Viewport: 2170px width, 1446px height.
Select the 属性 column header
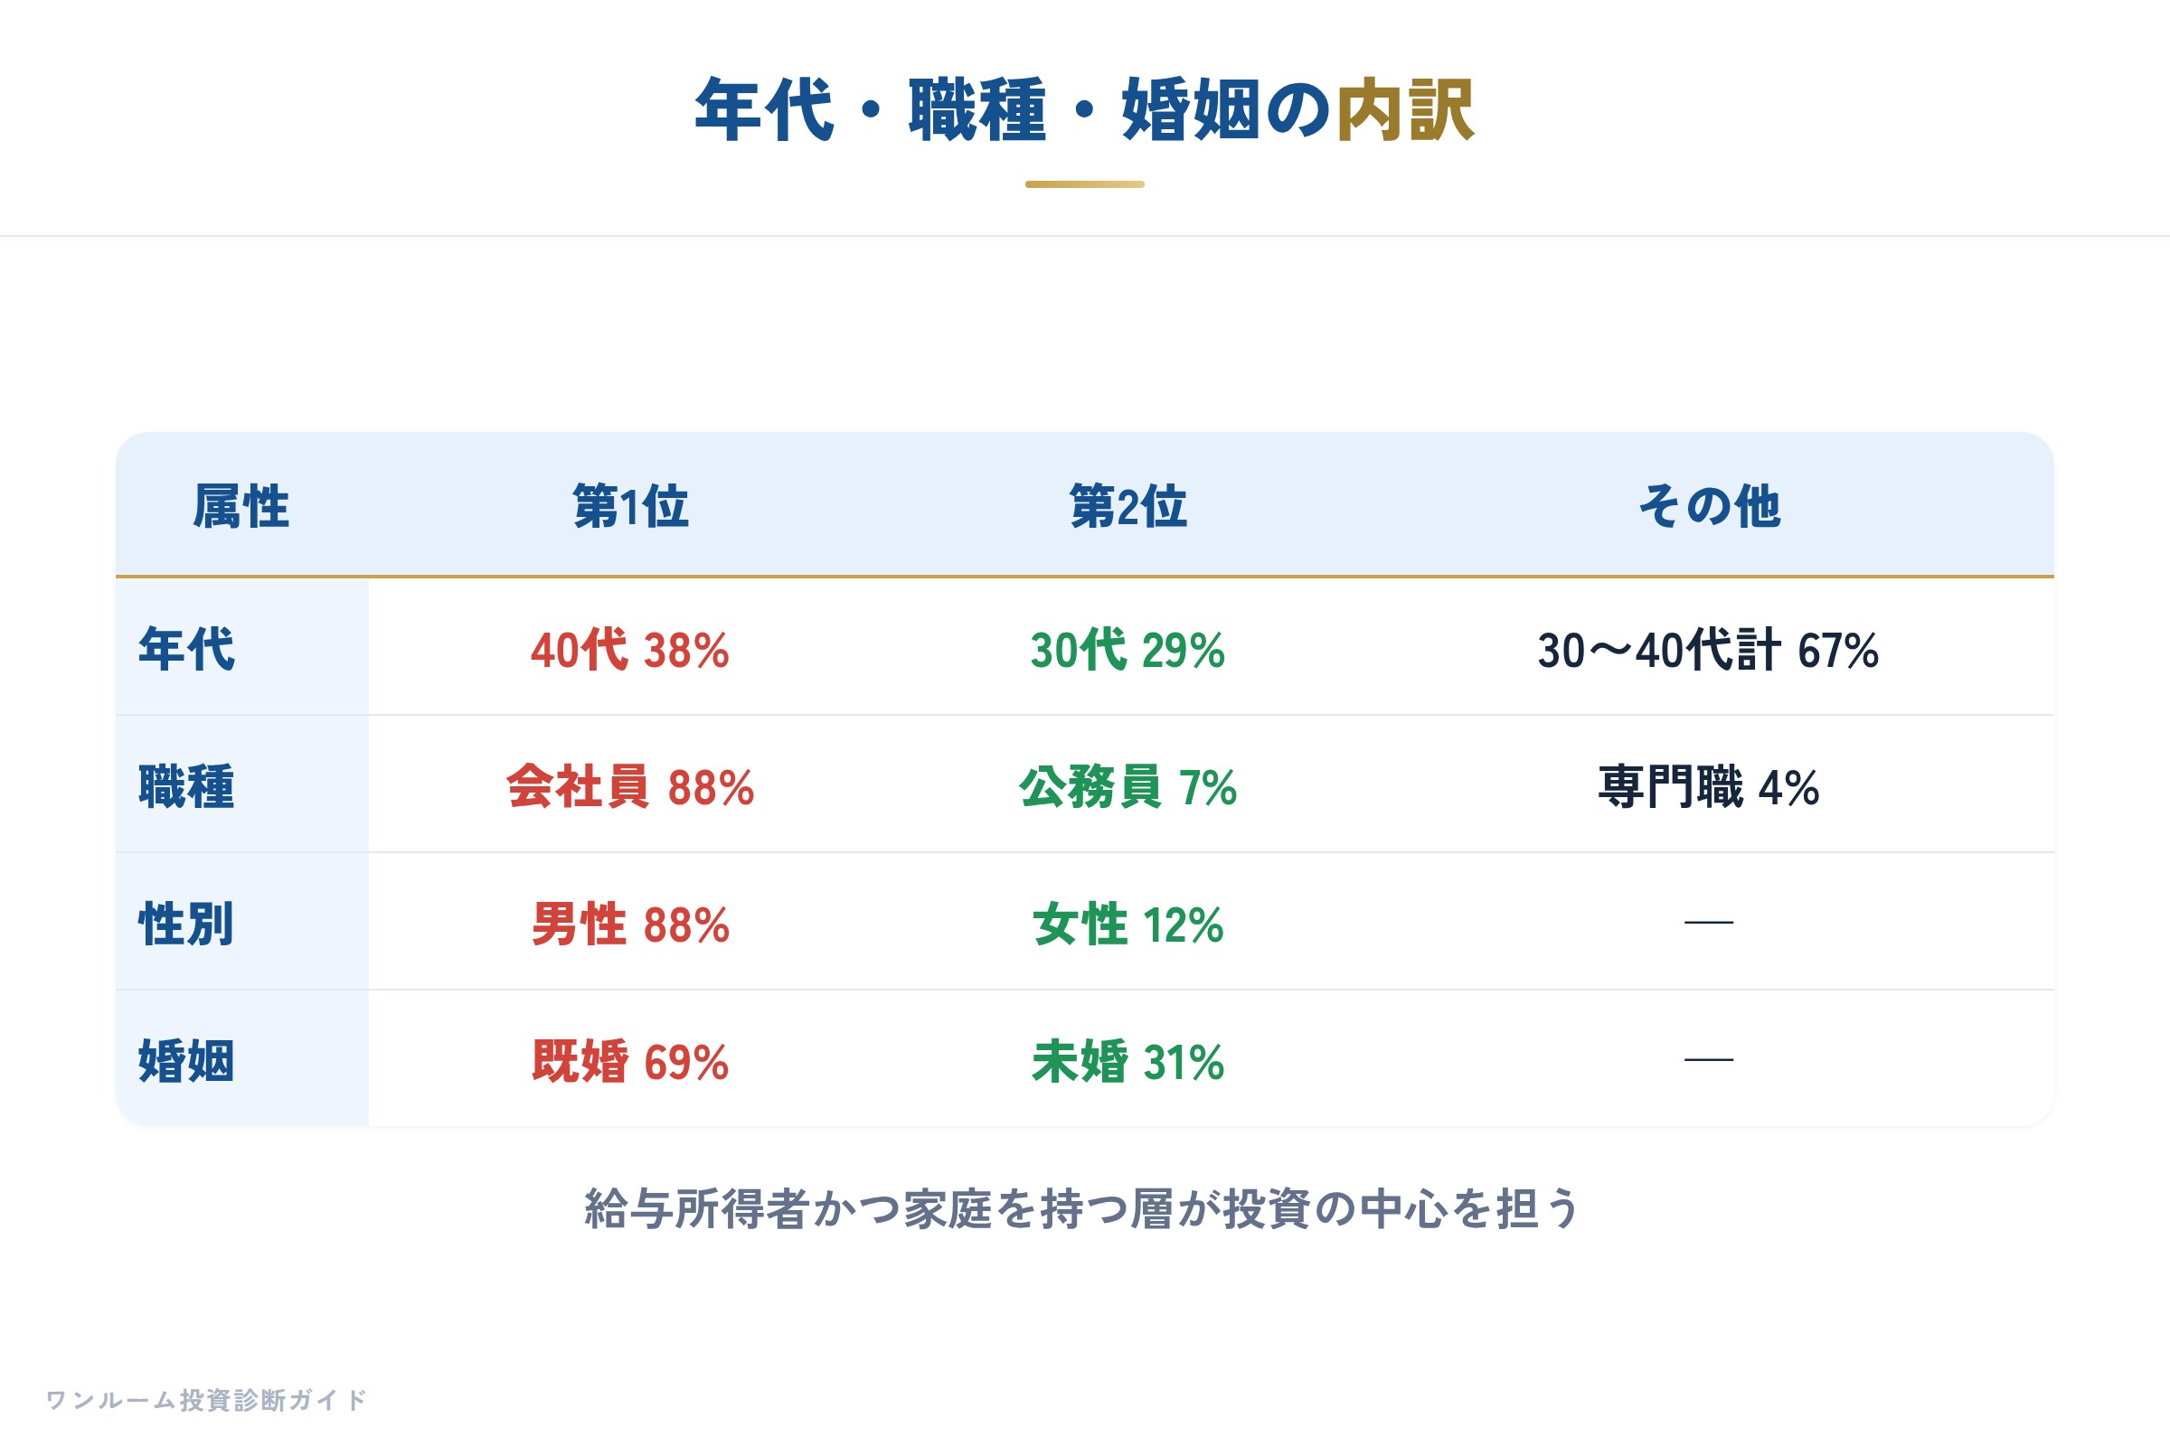[x=241, y=506]
